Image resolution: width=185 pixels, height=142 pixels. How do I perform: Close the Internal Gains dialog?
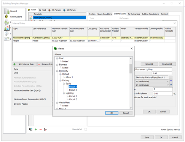coord(175,23)
